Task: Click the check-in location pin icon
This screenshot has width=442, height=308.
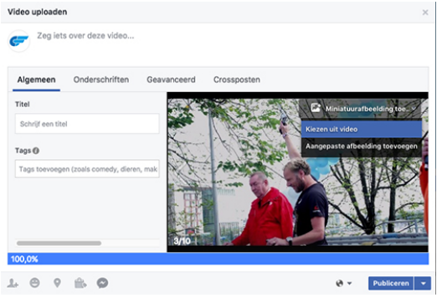Action: coord(57,283)
